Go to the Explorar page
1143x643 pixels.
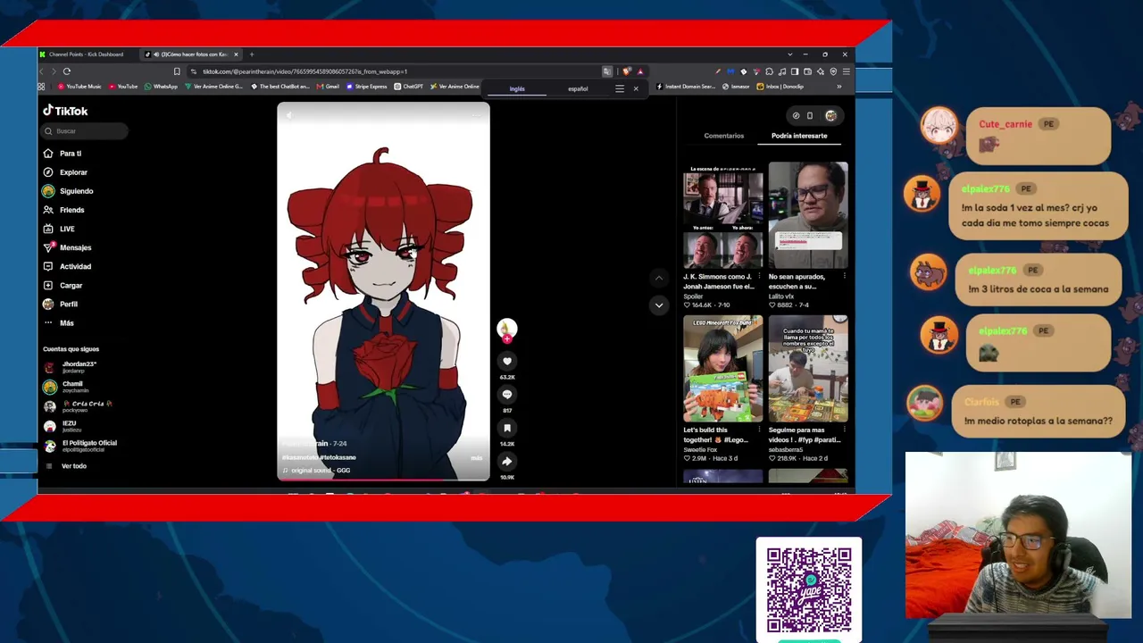[x=65, y=172]
